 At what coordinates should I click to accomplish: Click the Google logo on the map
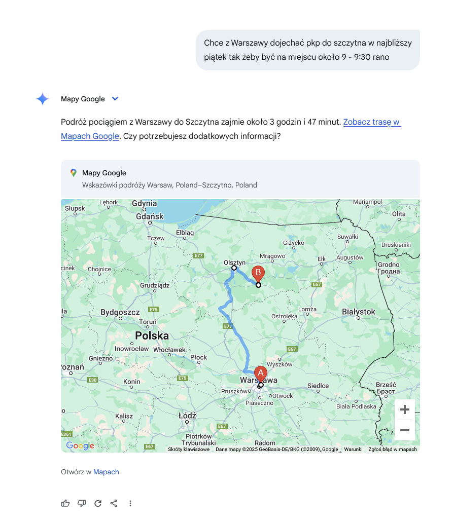(x=80, y=445)
